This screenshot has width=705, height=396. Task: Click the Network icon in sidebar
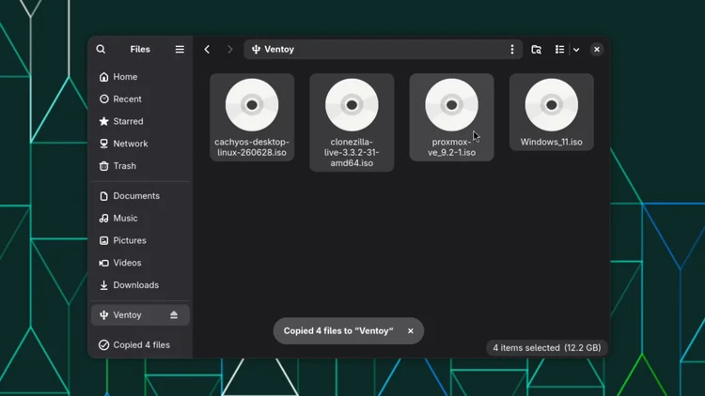point(103,144)
